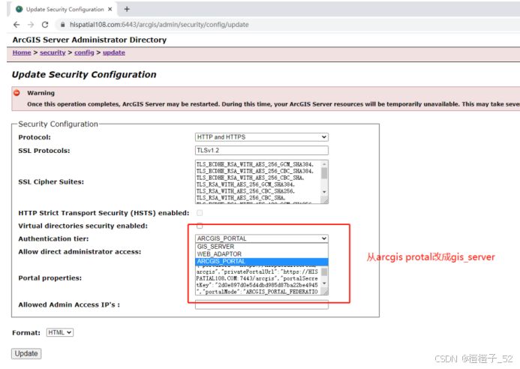Screen dimensions: 520x369
Task: Click the 'Authentication tier:' label
Action: tap(53, 238)
